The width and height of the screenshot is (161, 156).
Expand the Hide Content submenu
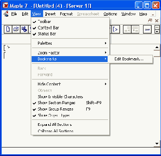click(x=70, y=84)
